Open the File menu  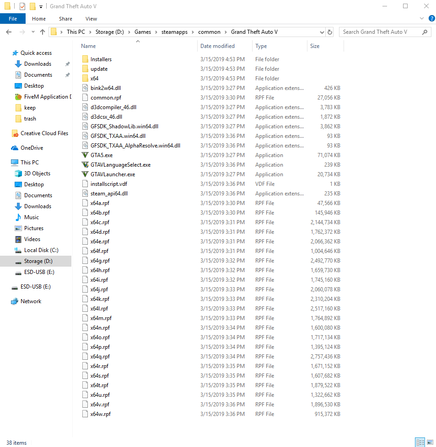(13, 18)
